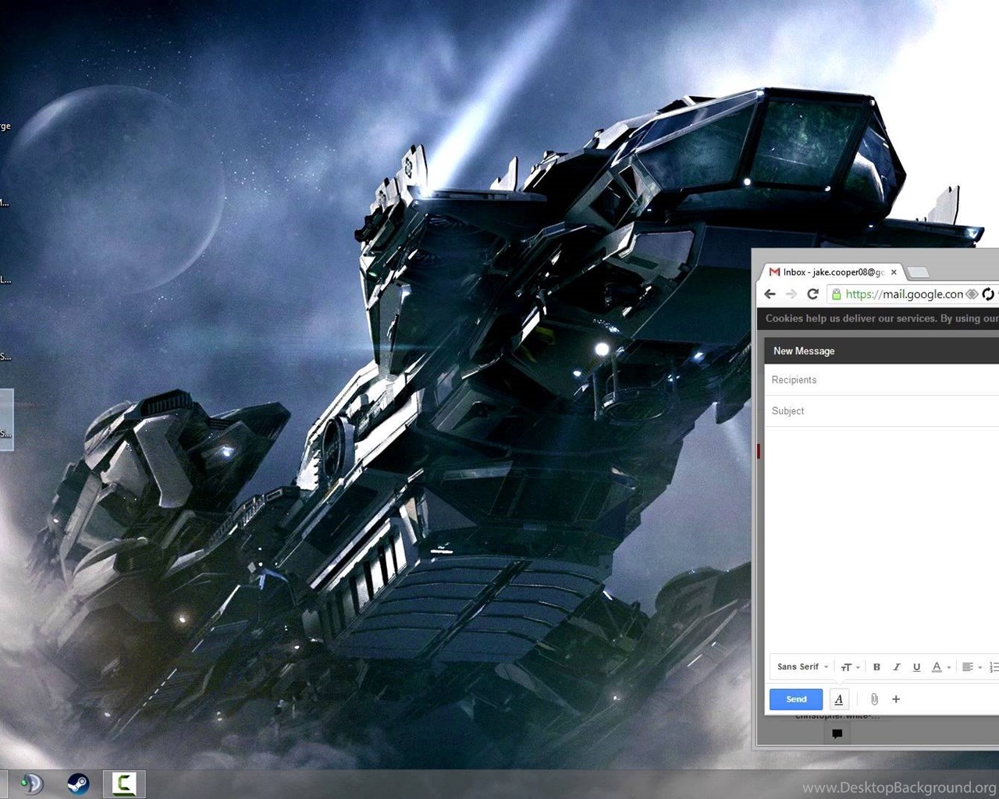The width and height of the screenshot is (999, 799).
Task: Close the Inbox Gmail tab
Action: tap(894, 272)
